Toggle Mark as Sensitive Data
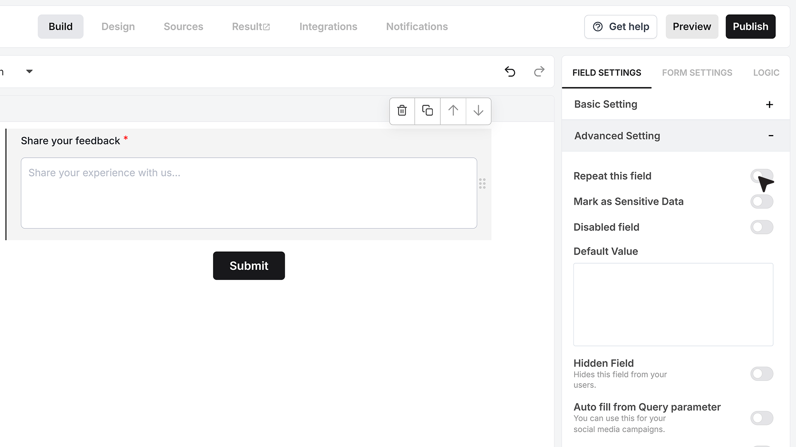The height and width of the screenshot is (447, 796). 762,202
